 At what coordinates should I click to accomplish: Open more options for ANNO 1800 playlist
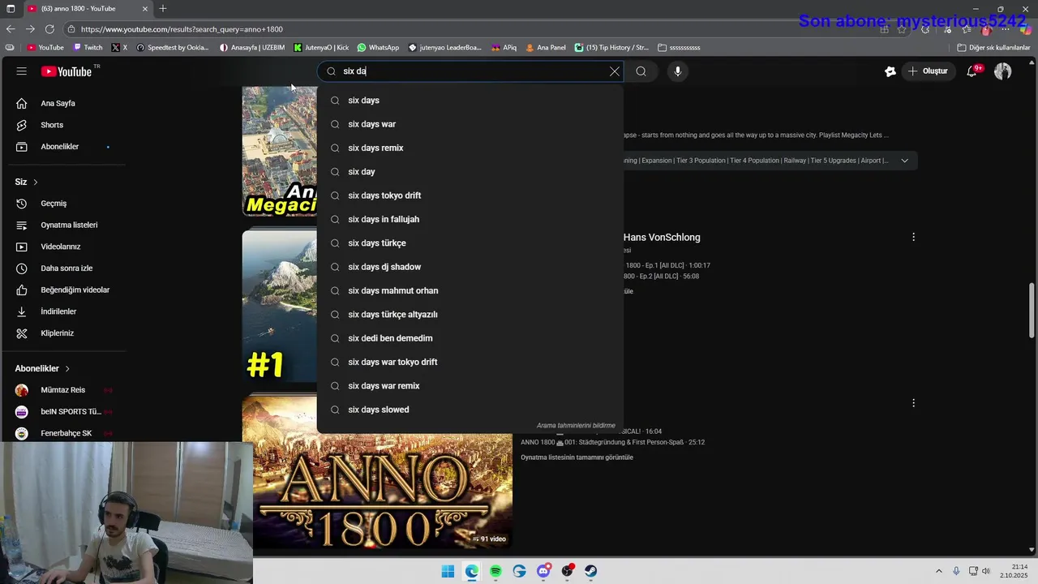click(x=913, y=403)
